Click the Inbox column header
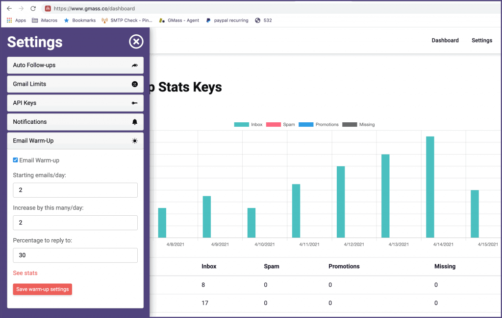The height and width of the screenshot is (318, 502). [209, 266]
